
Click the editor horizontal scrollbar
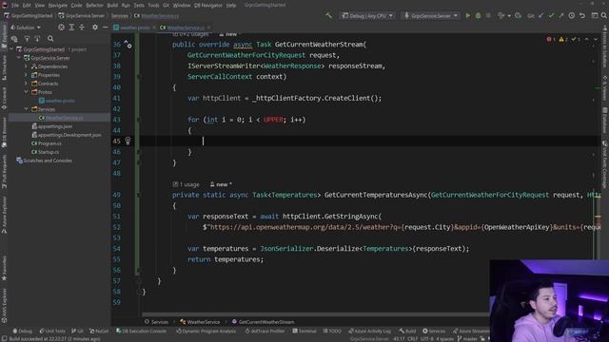[x=315, y=314]
